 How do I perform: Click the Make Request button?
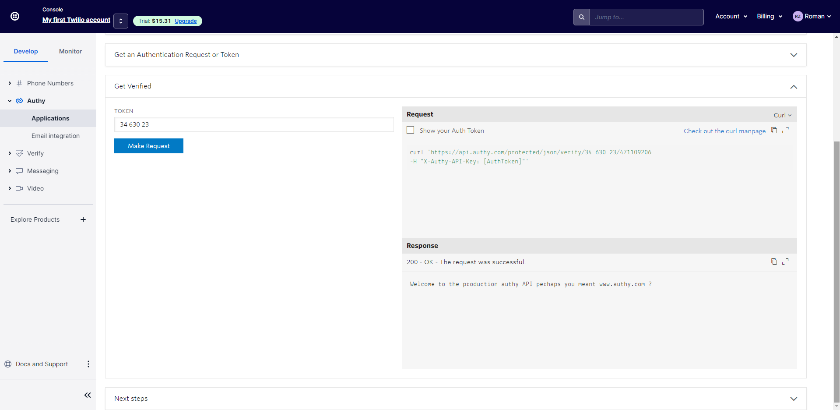pos(149,146)
